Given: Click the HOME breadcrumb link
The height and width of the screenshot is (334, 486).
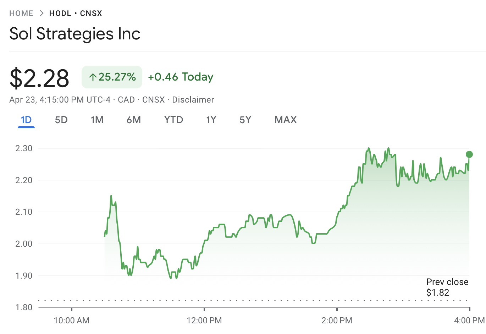Looking at the screenshot, I should click(x=21, y=13).
